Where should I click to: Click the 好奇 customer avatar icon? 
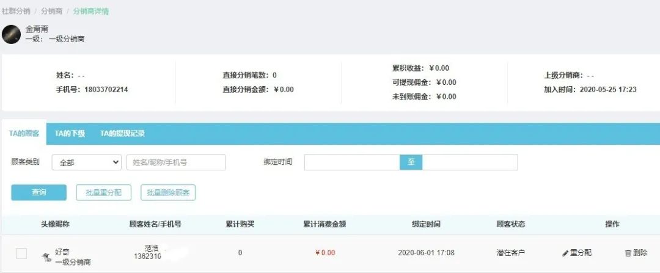point(46,257)
